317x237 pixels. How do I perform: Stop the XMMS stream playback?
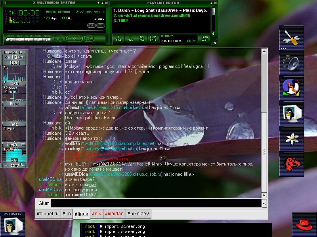click(38, 39)
